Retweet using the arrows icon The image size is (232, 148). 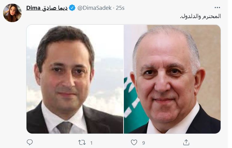82,142
